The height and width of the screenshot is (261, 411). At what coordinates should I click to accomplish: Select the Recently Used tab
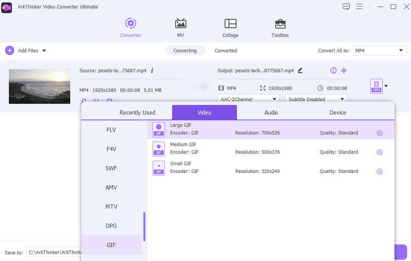point(137,112)
